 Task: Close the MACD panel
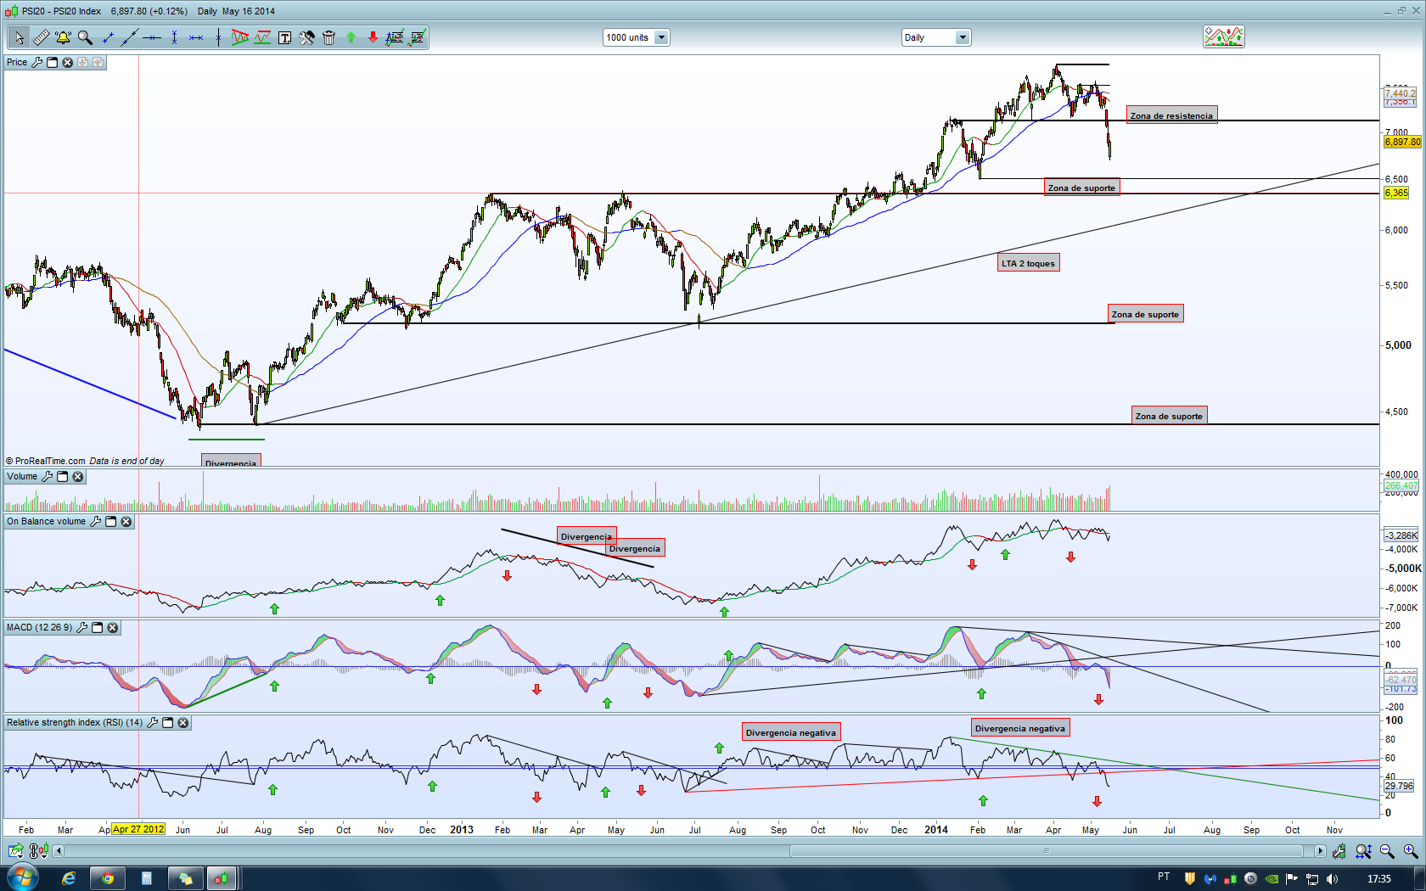pyautogui.click(x=113, y=628)
